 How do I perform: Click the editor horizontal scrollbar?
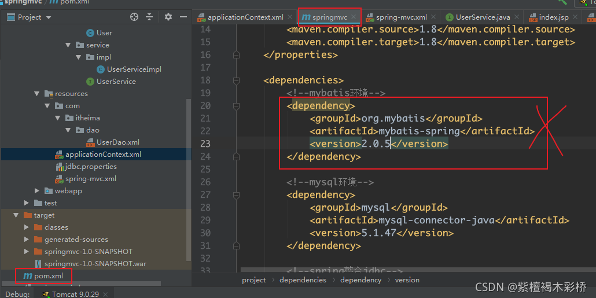coord(418,270)
